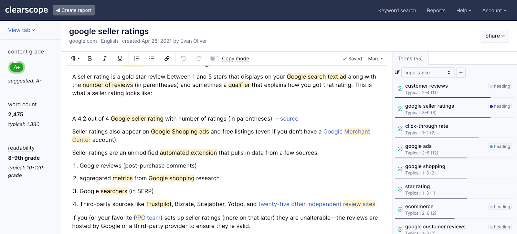This screenshot has height=234, width=517.
Task: Toggle check icon for google customer reviews term
Action: tap(400, 229)
